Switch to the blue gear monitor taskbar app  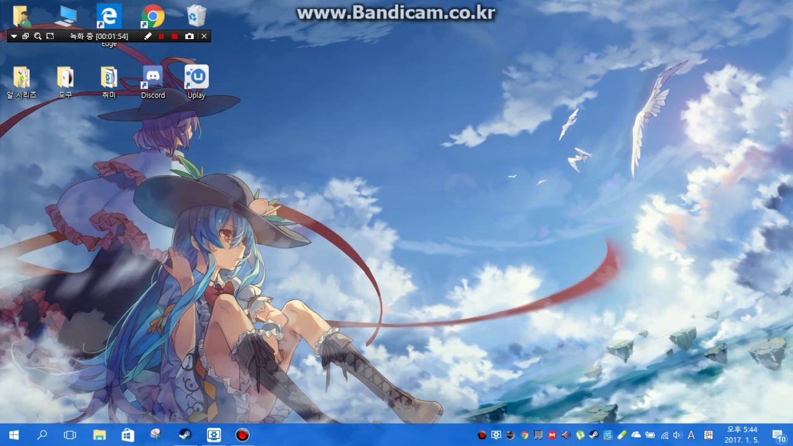coord(214,435)
